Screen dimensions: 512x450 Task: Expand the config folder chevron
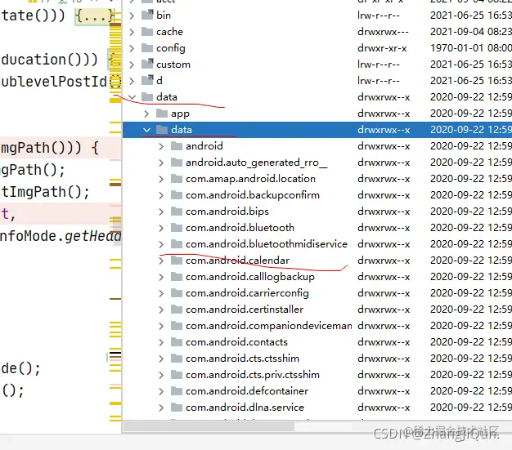132,48
